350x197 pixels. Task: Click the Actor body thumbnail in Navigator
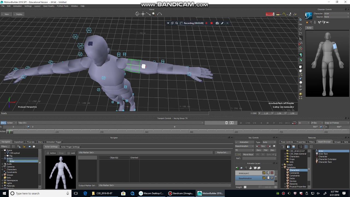[60, 172]
